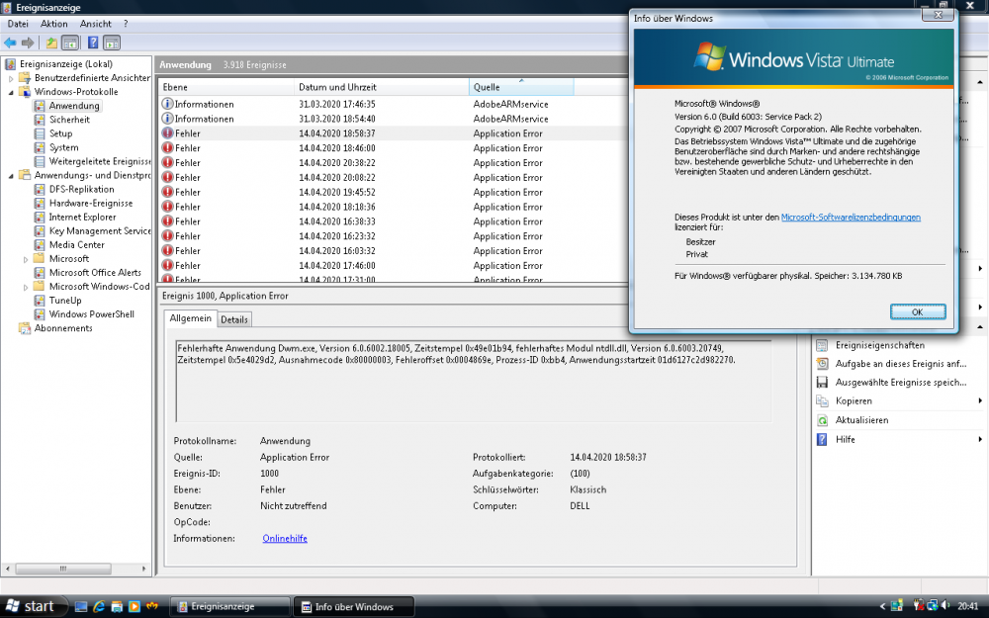Click OK in Info über Windows dialog
Screen dimensions: 989x618
coord(917,311)
